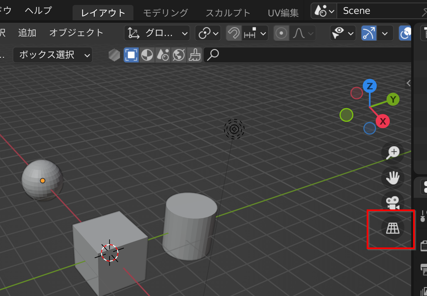
Task: Click the Scene name field
Action: (x=382, y=11)
